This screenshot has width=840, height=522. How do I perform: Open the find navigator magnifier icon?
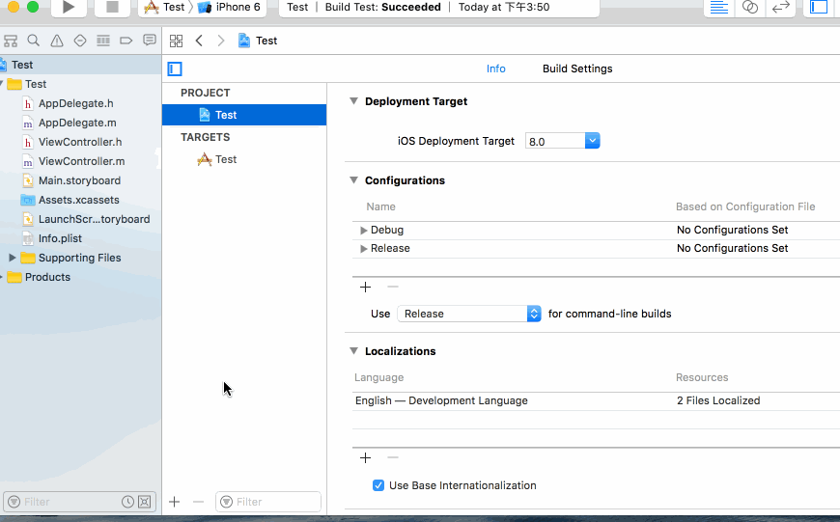point(33,41)
